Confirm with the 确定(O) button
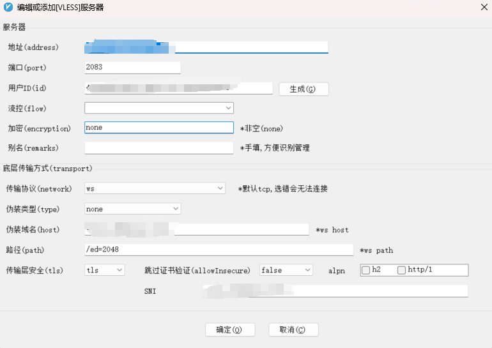The width and height of the screenshot is (492, 348). pyautogui.click(x=230, y=330)
